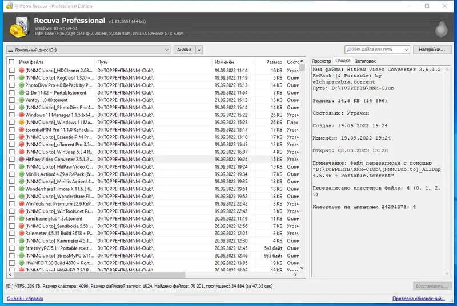Click the red status dot of [NNMClub.to]_uTorrent Pro 3.5
The height and width of the screenshot is (306, 457).
pyautogui.click(x=21, y=144)
